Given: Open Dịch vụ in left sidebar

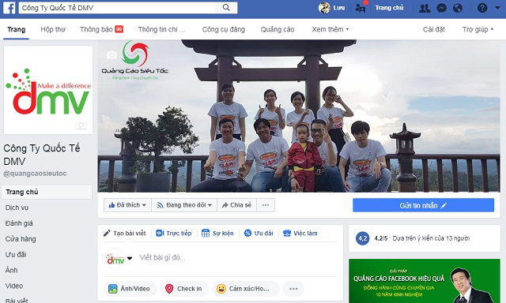Looking at the screenshot, I should coord(17,208).
